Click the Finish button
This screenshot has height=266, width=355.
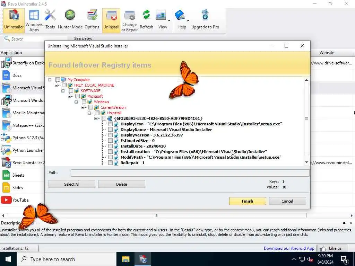[x=248, y=201]
